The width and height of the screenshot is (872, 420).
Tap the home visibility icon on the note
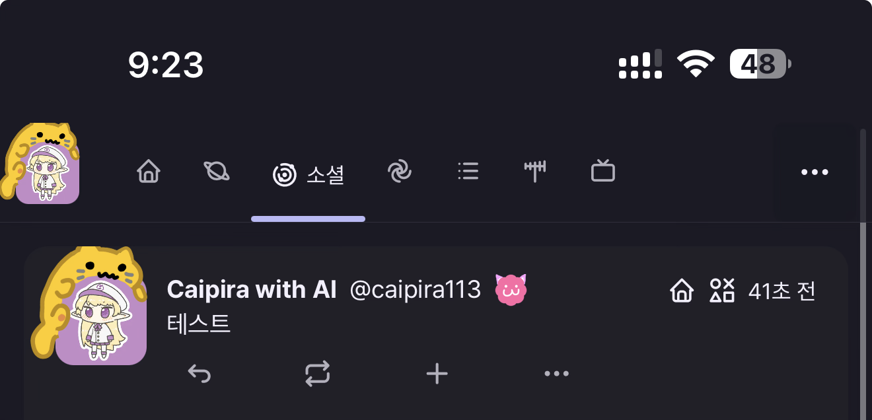(x=682, y=291)
